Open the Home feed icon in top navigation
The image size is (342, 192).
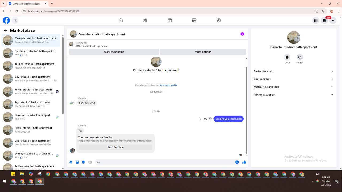[x=121, y=20]
